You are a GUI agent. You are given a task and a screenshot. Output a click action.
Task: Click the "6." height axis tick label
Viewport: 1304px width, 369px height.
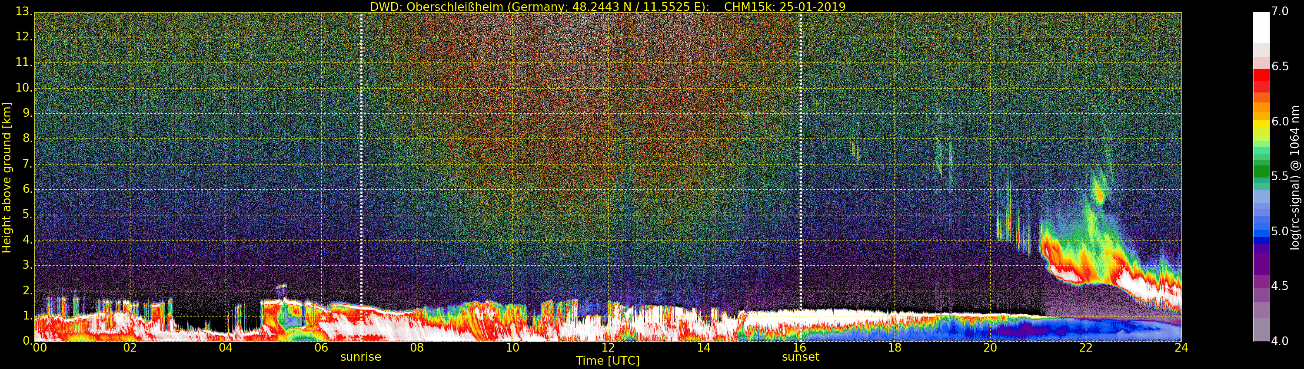(27, 189)
